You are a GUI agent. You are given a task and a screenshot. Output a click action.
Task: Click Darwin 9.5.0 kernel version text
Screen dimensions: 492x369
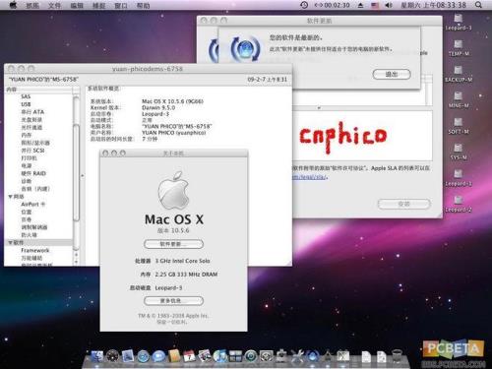(x=158, y=107)
